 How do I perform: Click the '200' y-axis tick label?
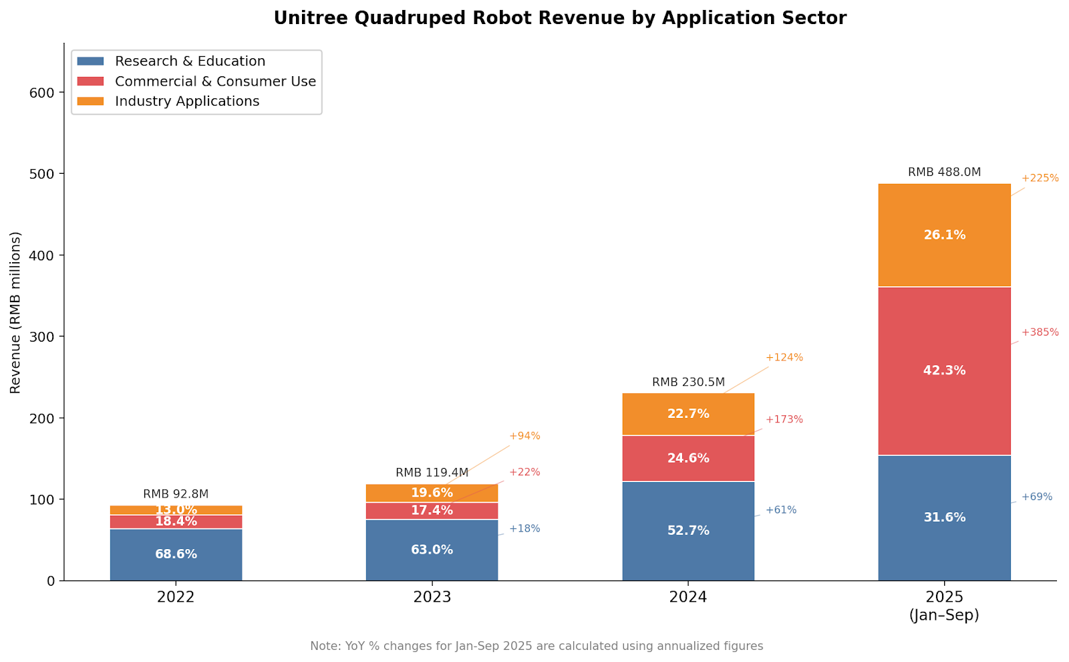pos(42,419)
